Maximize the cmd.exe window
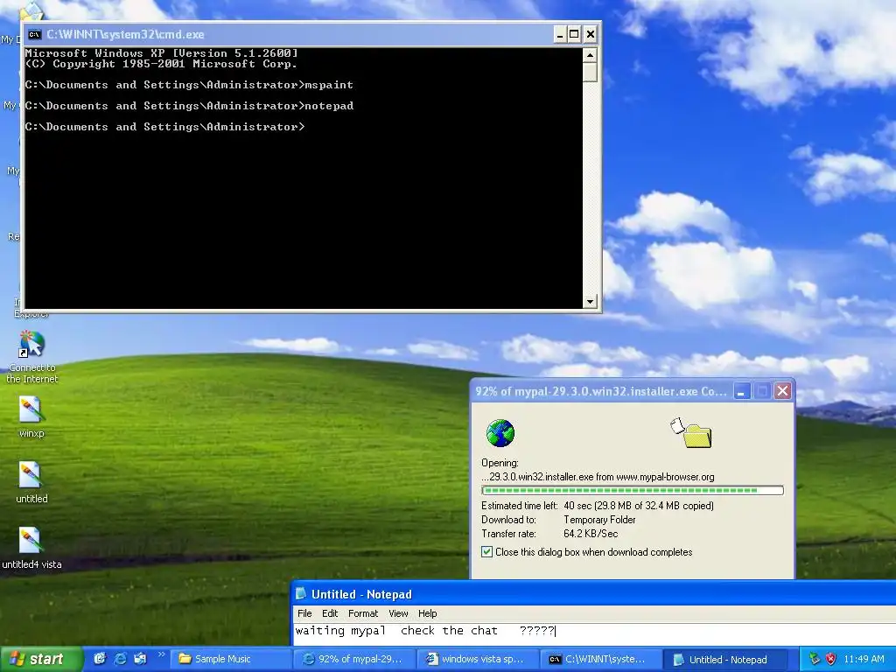896x672 pixels. 574,34
